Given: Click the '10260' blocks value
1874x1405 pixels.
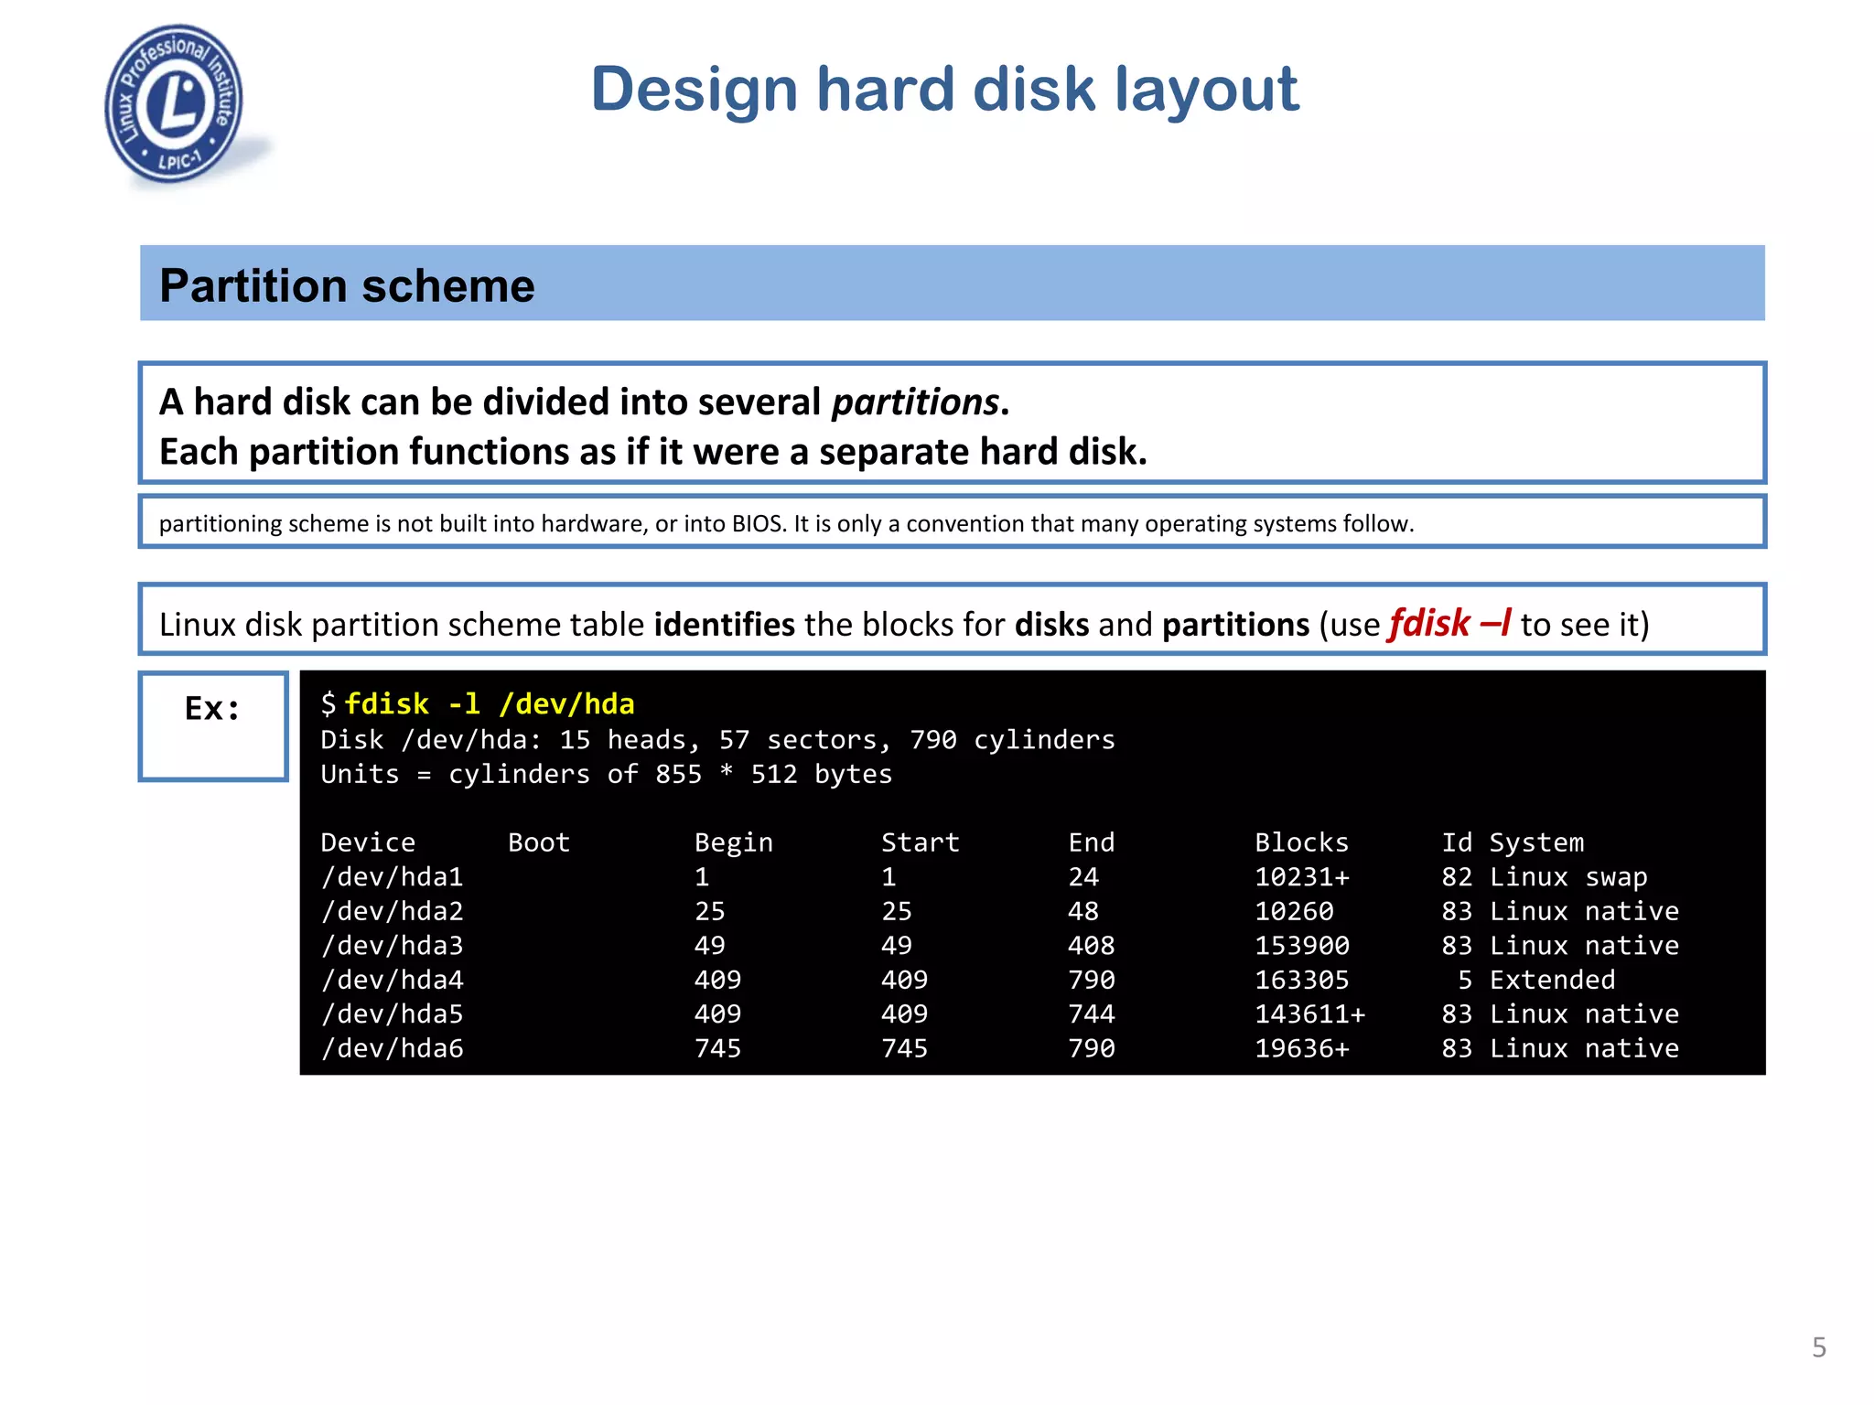Looking at the screenshot, I should 1294,911.
